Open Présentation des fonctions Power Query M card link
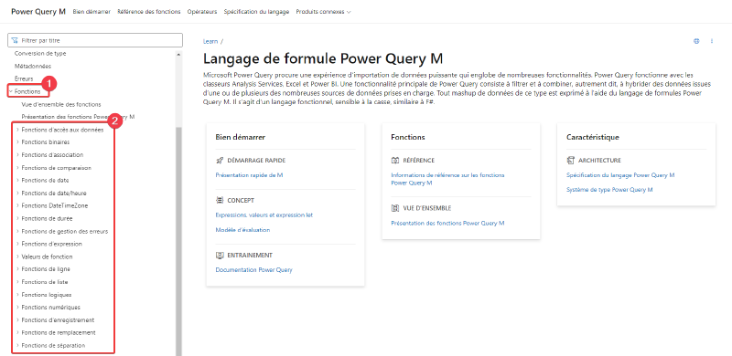Image resolution: width=732 pixels, height=356 pixels. tap(447, 224)
